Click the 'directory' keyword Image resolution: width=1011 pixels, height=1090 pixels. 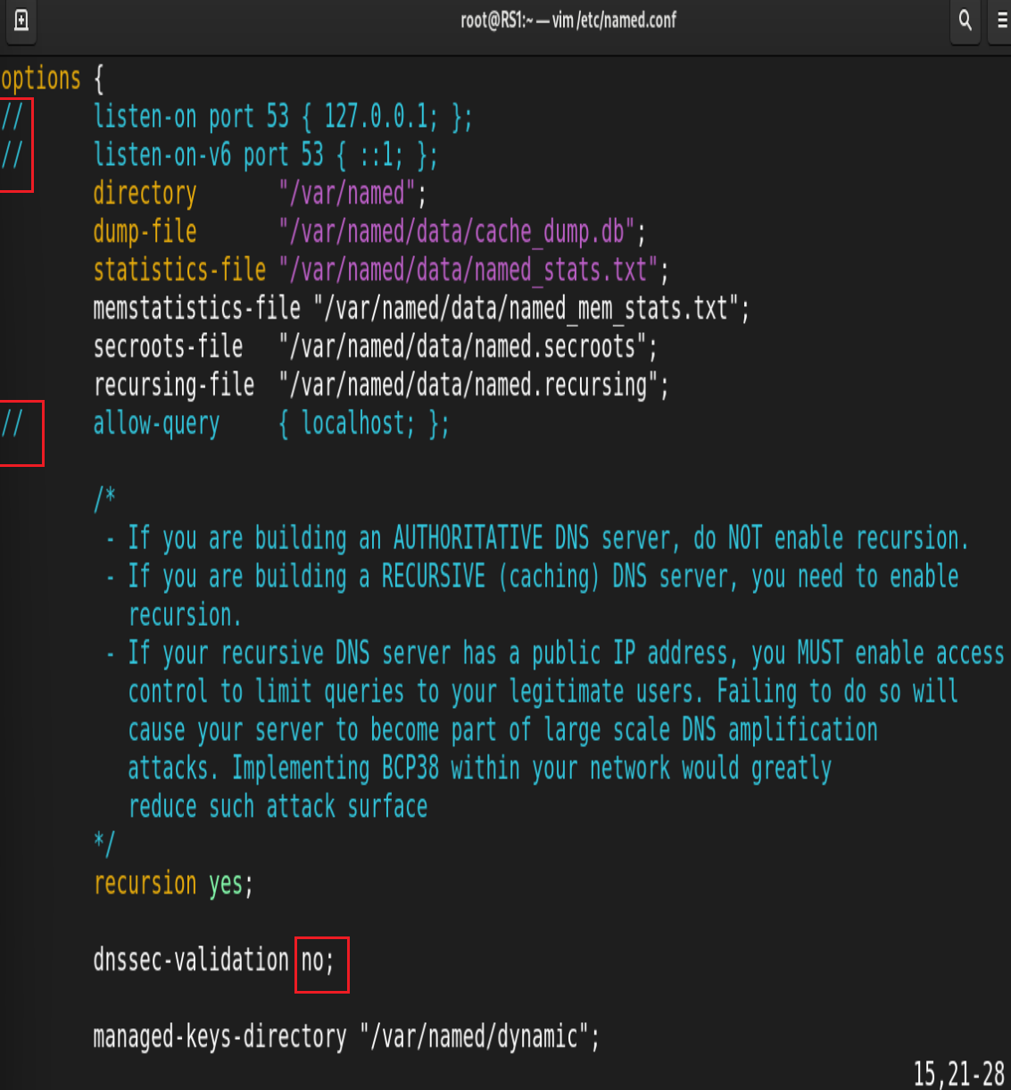pos(145,194)
